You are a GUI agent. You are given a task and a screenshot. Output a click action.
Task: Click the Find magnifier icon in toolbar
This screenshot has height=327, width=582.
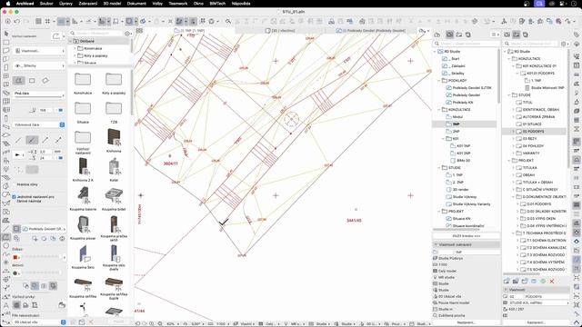pyautogui.click(x=228, y=21)
